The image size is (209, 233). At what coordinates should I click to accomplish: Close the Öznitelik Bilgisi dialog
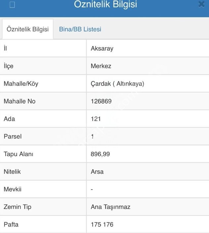tap(201, 4)
